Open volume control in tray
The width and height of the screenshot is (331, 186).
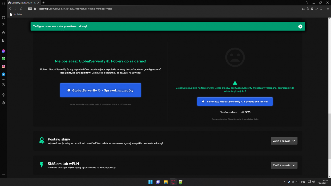(x=314, y=182)
